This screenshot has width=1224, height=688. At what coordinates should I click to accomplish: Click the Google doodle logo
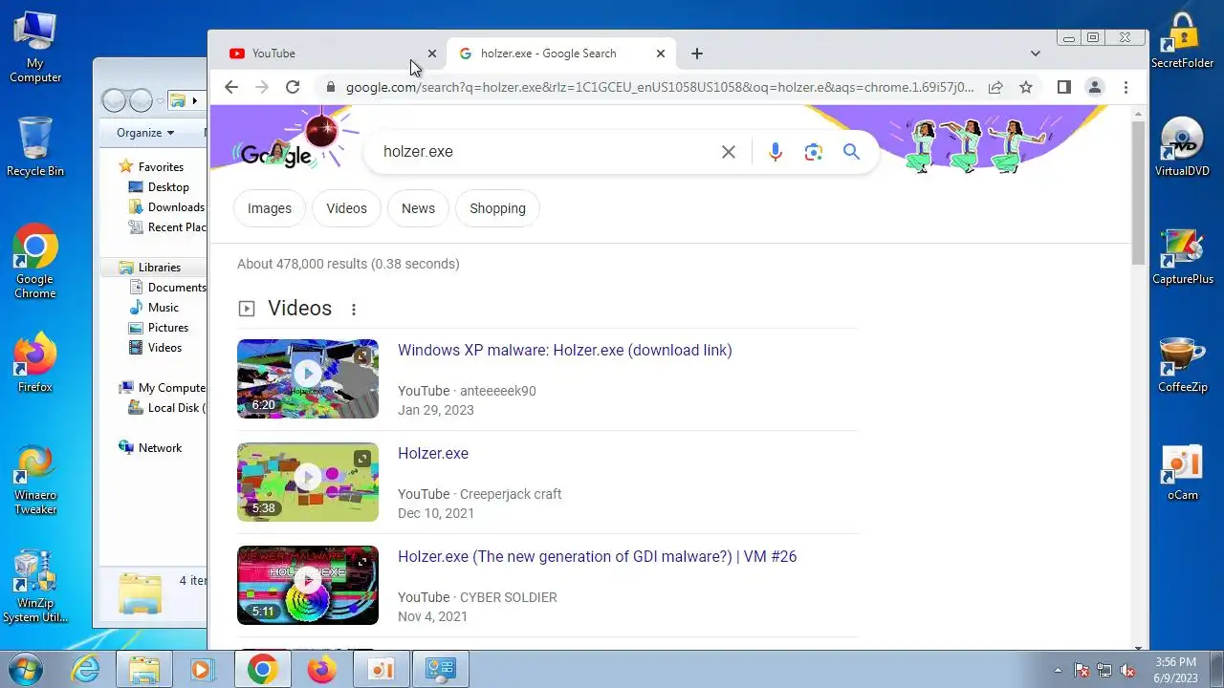point(275,154)
